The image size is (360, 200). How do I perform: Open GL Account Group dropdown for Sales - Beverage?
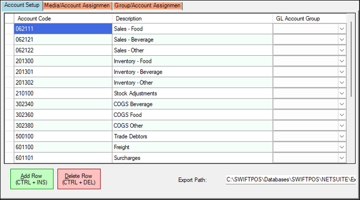click(342, 40)
